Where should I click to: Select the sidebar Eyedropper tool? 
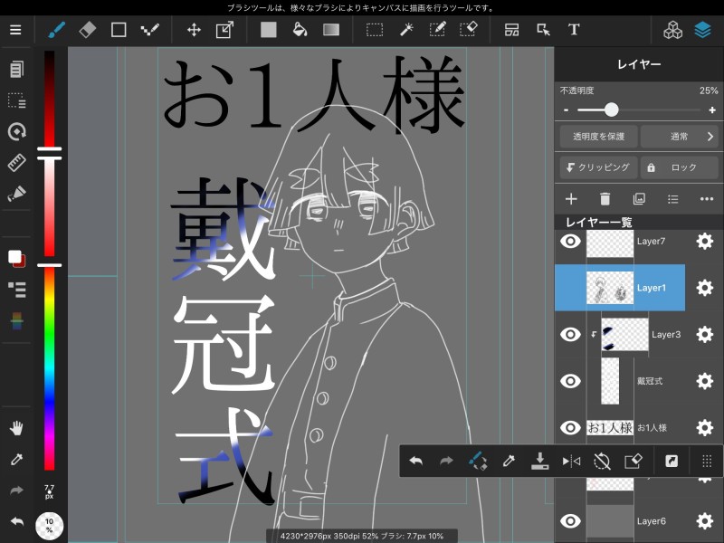pos(16,460)
